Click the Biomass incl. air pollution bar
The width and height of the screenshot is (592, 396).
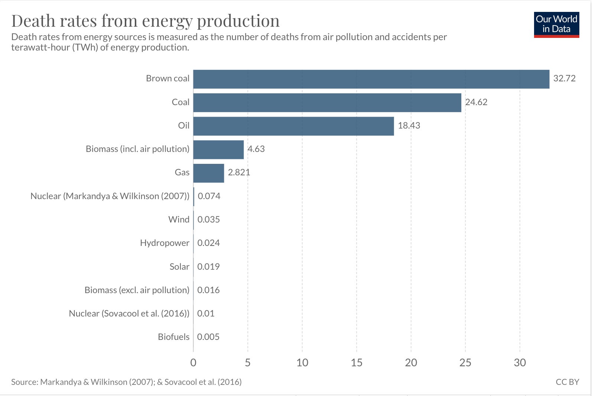coord(219,150)
